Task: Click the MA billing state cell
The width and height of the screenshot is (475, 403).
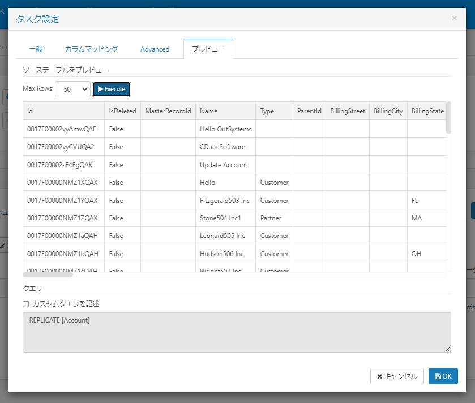Action: coord(427,218)
